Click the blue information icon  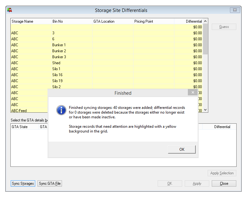(61, 110)
